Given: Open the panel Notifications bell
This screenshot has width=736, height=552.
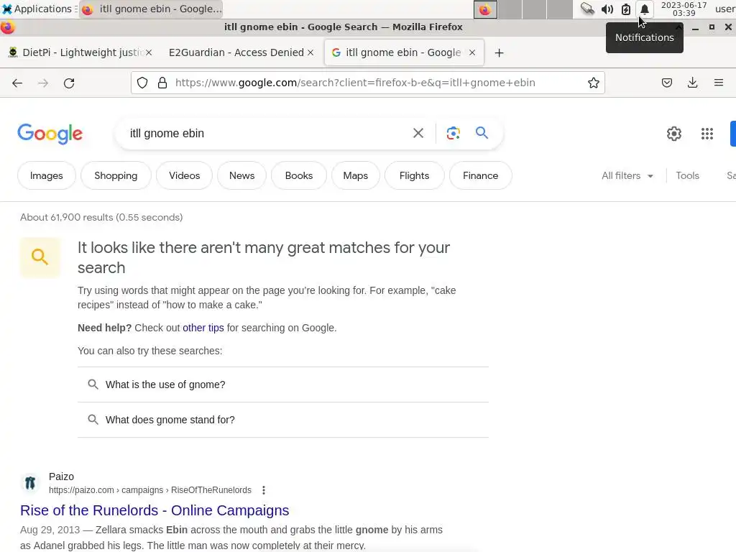Looking at the screenshot, I should tap(645, 9).
